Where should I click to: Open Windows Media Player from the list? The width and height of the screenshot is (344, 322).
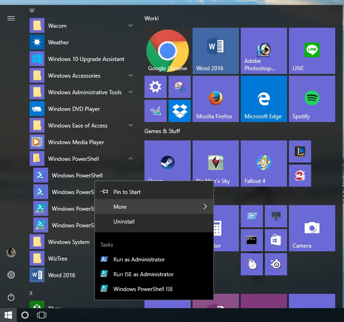coord(82,142)
